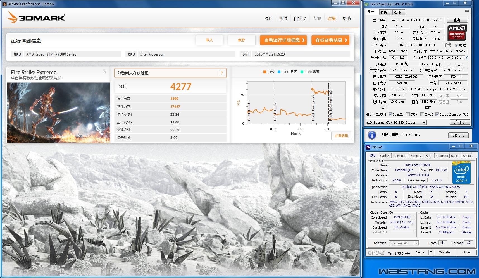Click the GPU-Z title bar app icon
This screenshot has height=278, width=479.
point(367,4)
